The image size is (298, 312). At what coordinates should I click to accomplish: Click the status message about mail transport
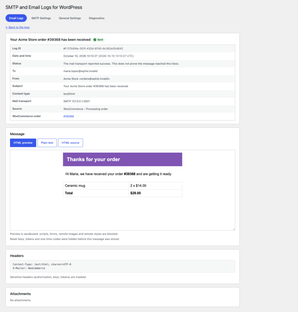point(121,64)
